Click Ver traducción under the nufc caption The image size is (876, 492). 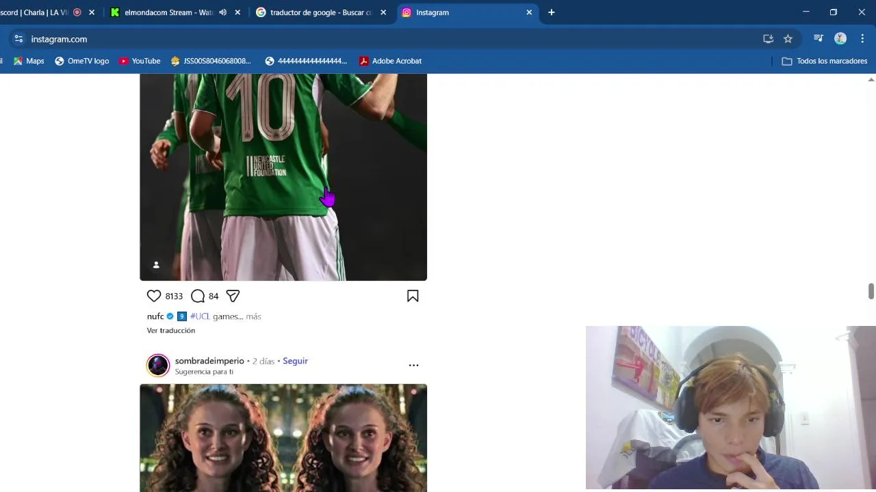(171, 331)
